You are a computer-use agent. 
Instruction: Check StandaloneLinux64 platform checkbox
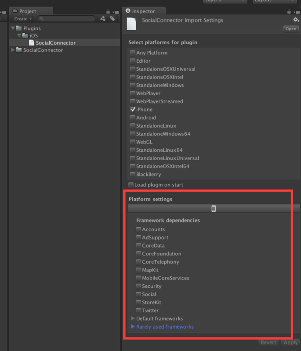pyautogui.click(x=132, y=150)
